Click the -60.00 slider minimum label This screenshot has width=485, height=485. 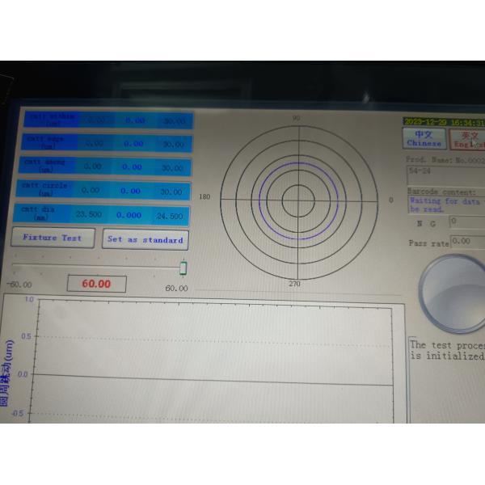point(19,285)
